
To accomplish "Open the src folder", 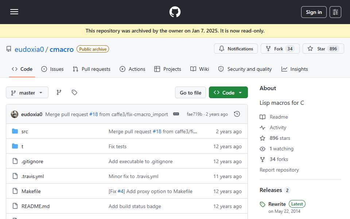I will click(24, 131).
